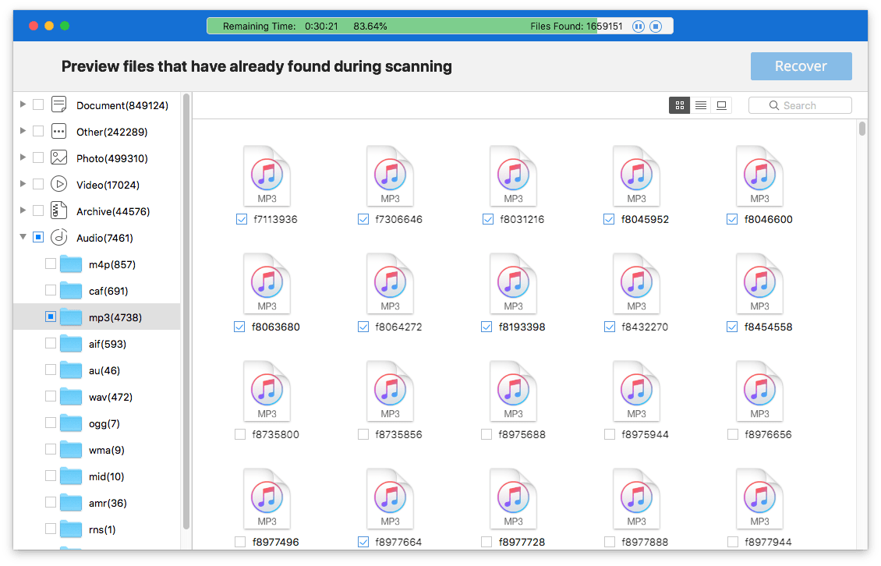Click the Video category icon

[x=59, y=184]
